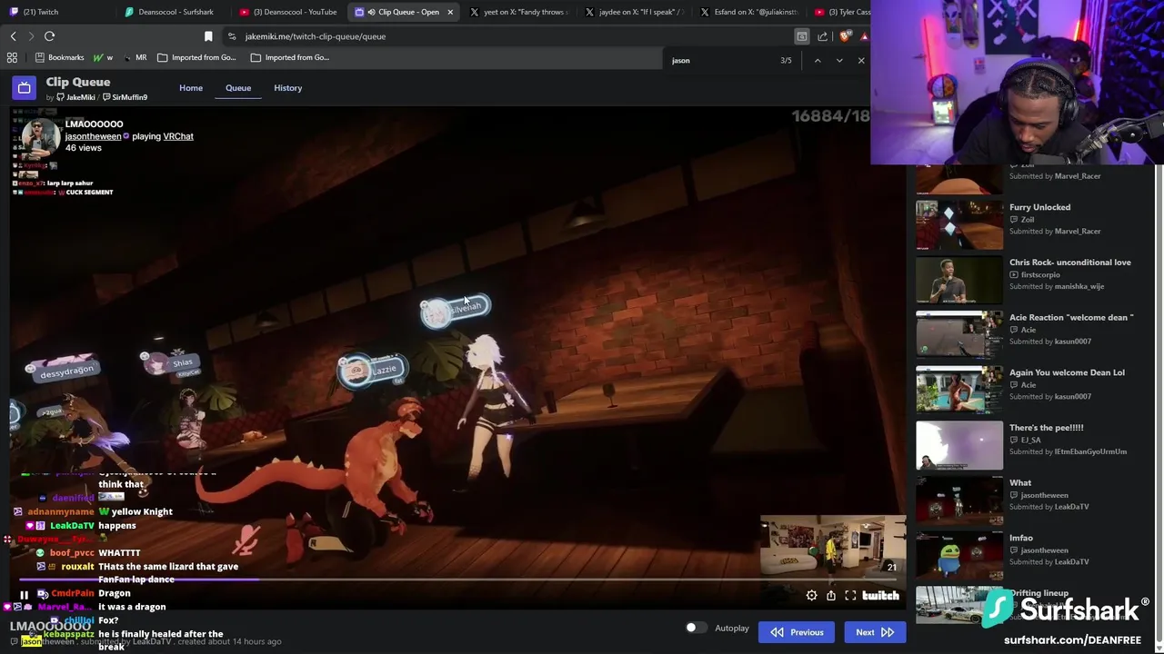Click the streamer avatar in the clip
The image size is (1164, 654).
39,137
